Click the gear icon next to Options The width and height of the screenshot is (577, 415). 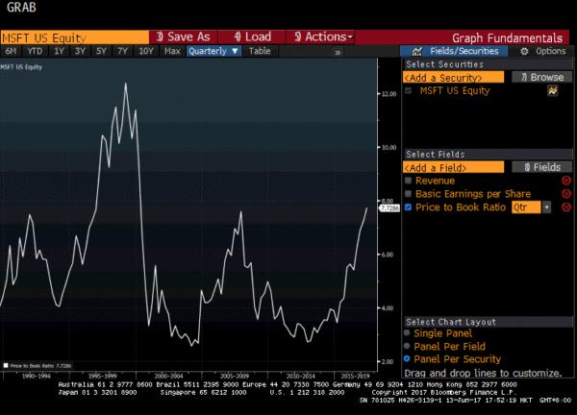click(524, 51)
